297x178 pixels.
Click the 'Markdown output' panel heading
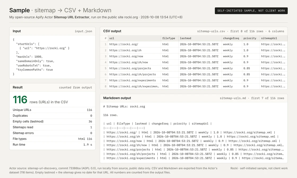(x=117, y=98)
